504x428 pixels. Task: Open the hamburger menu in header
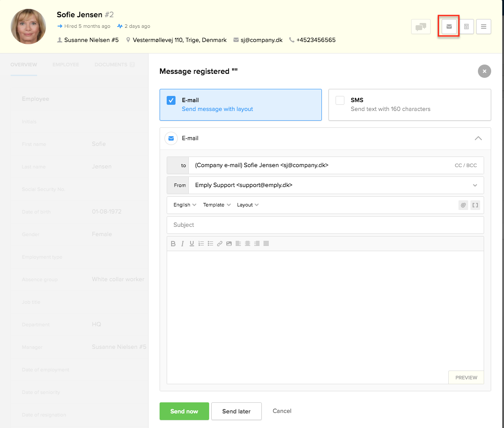(483, 27)
